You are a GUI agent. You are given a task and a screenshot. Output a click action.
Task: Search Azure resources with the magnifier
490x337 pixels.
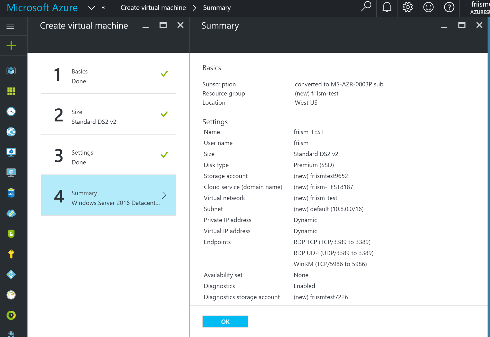point(366,8)
